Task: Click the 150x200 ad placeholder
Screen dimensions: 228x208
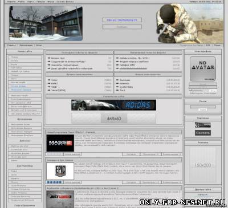Action: coord(203,165)
